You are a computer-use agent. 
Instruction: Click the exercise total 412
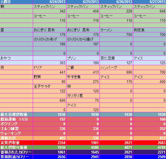150,138
